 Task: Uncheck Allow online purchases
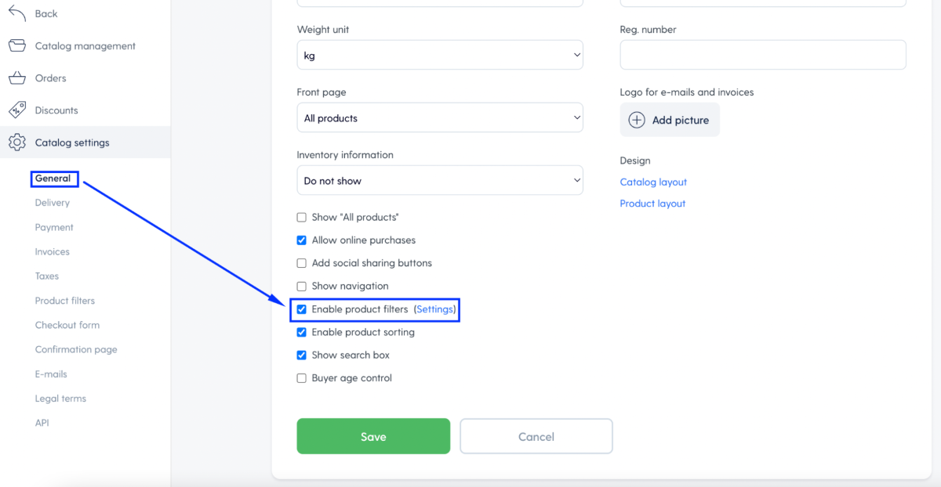point(301,240)
